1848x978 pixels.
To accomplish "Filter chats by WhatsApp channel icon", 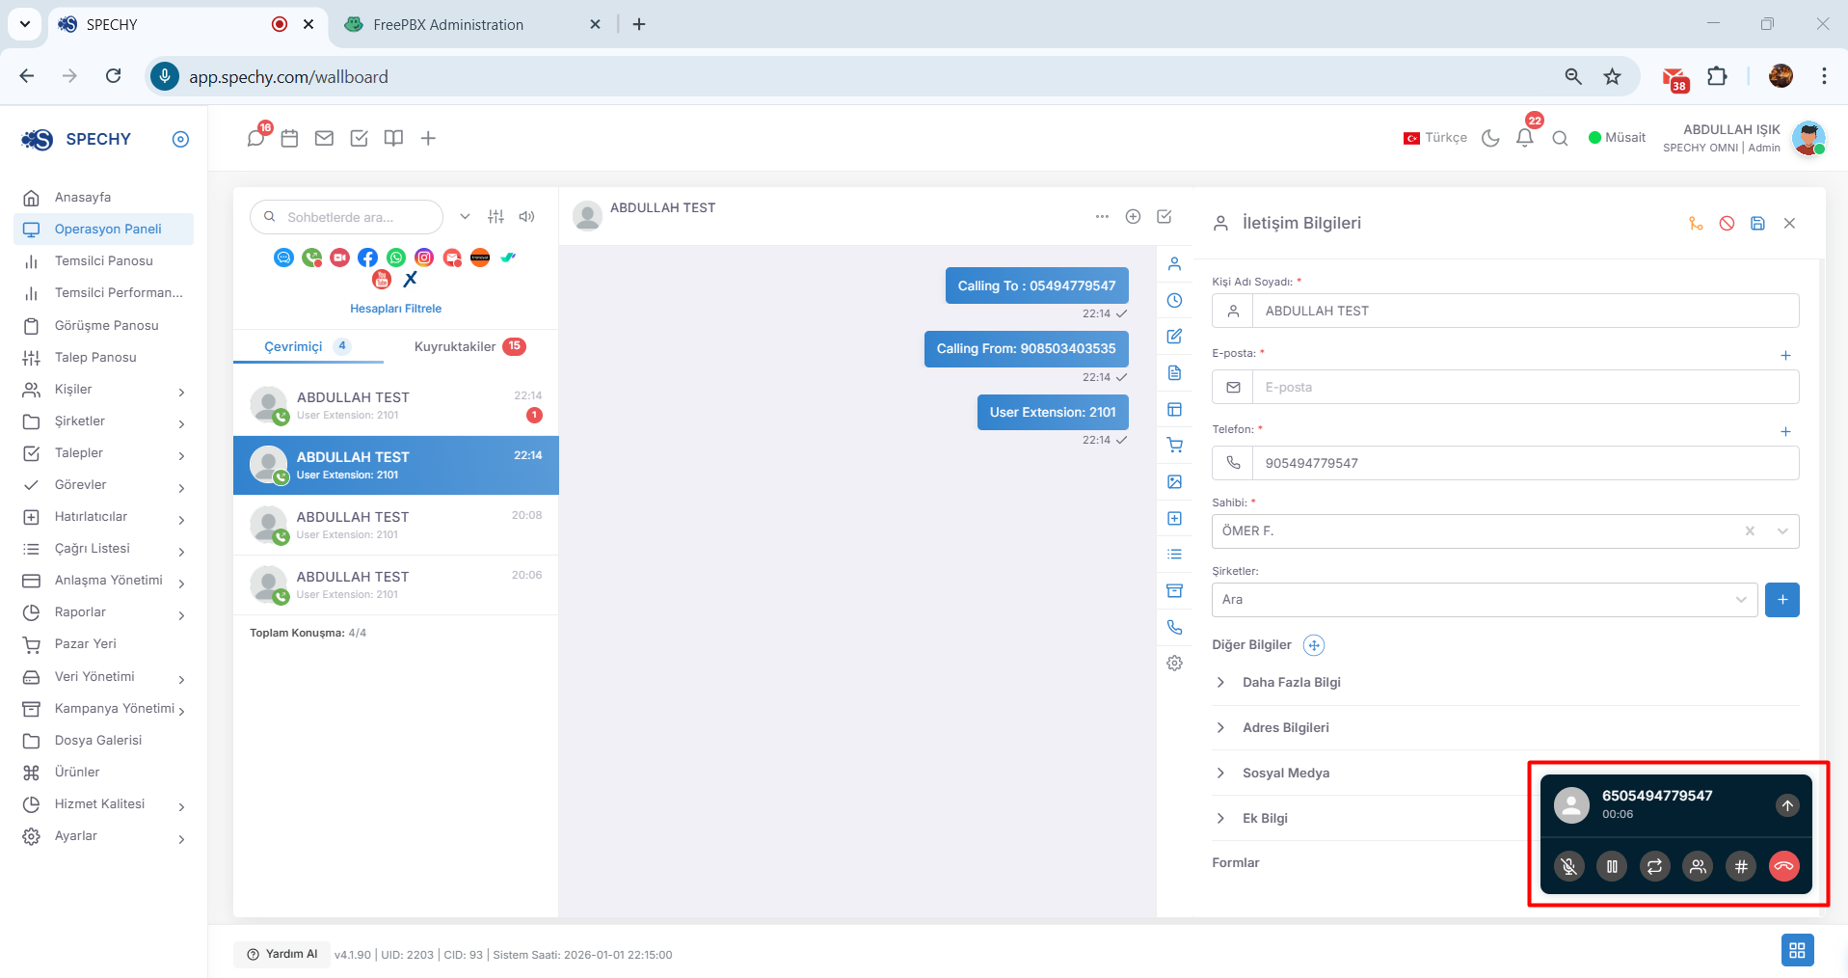I will point(396,258).
